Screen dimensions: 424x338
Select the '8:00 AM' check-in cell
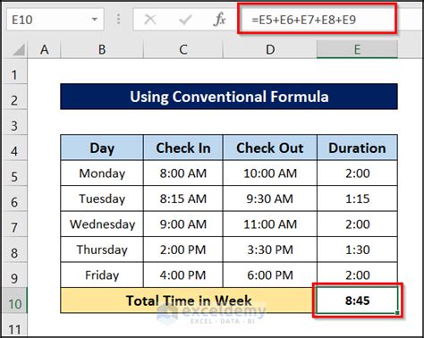[x=183, y=173]
